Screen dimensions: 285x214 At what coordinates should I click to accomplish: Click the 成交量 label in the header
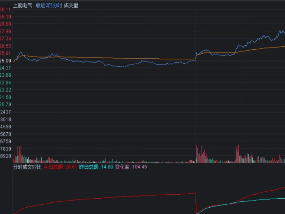coord(71,5)
